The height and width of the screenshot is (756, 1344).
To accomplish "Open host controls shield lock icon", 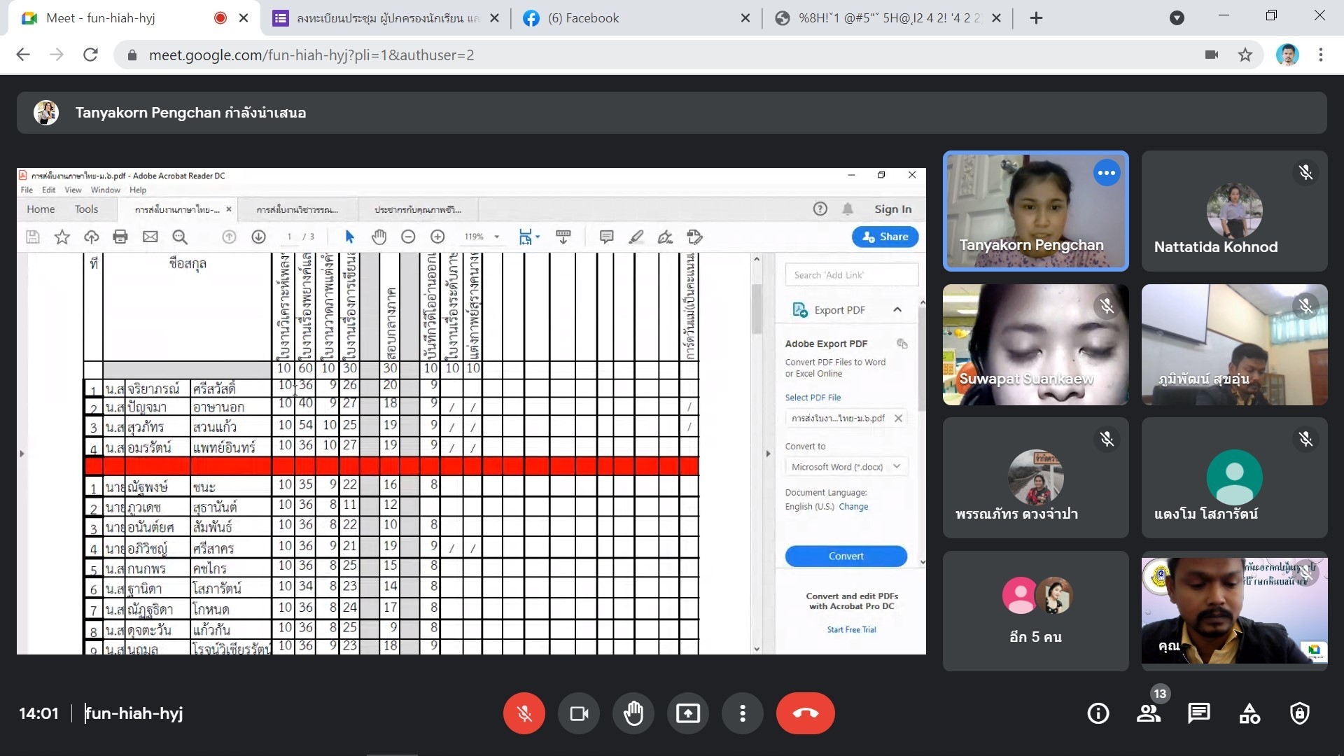I will [1300, 713].
